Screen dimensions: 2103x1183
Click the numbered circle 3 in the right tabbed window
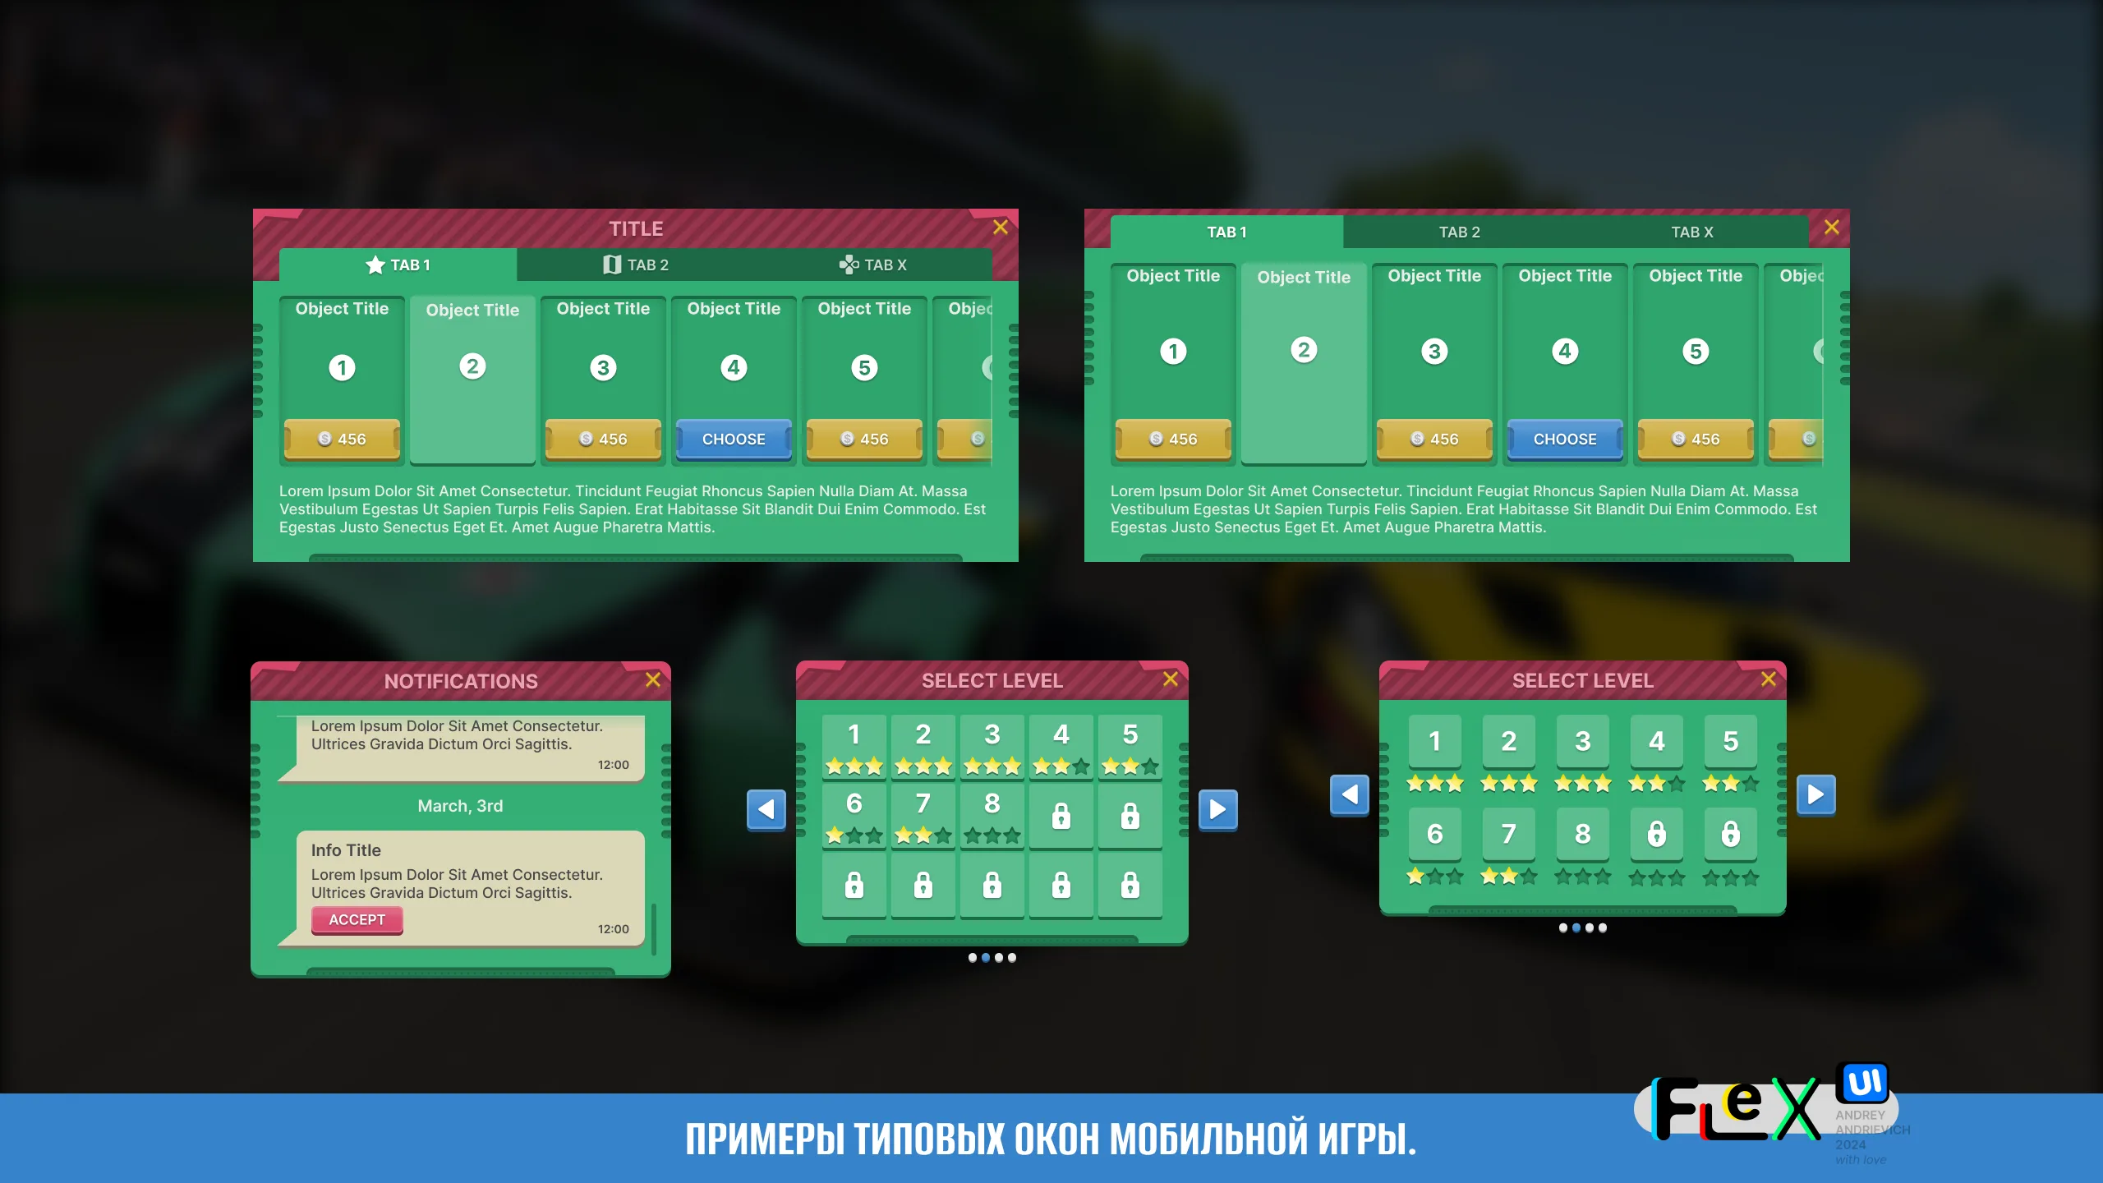[1434, 352]
